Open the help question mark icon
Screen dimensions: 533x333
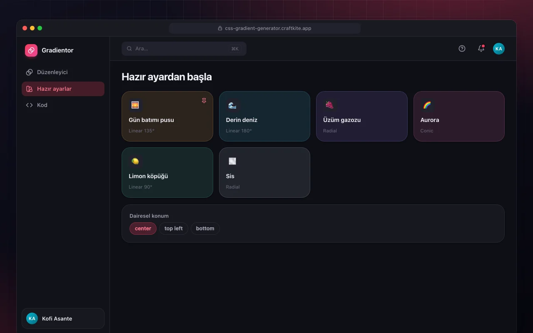tap(462, 49)
